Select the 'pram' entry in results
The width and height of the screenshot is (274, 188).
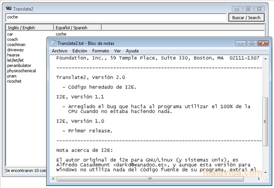pos(11,76)
